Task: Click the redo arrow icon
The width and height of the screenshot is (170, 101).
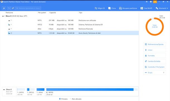Action: pos(13,8)
